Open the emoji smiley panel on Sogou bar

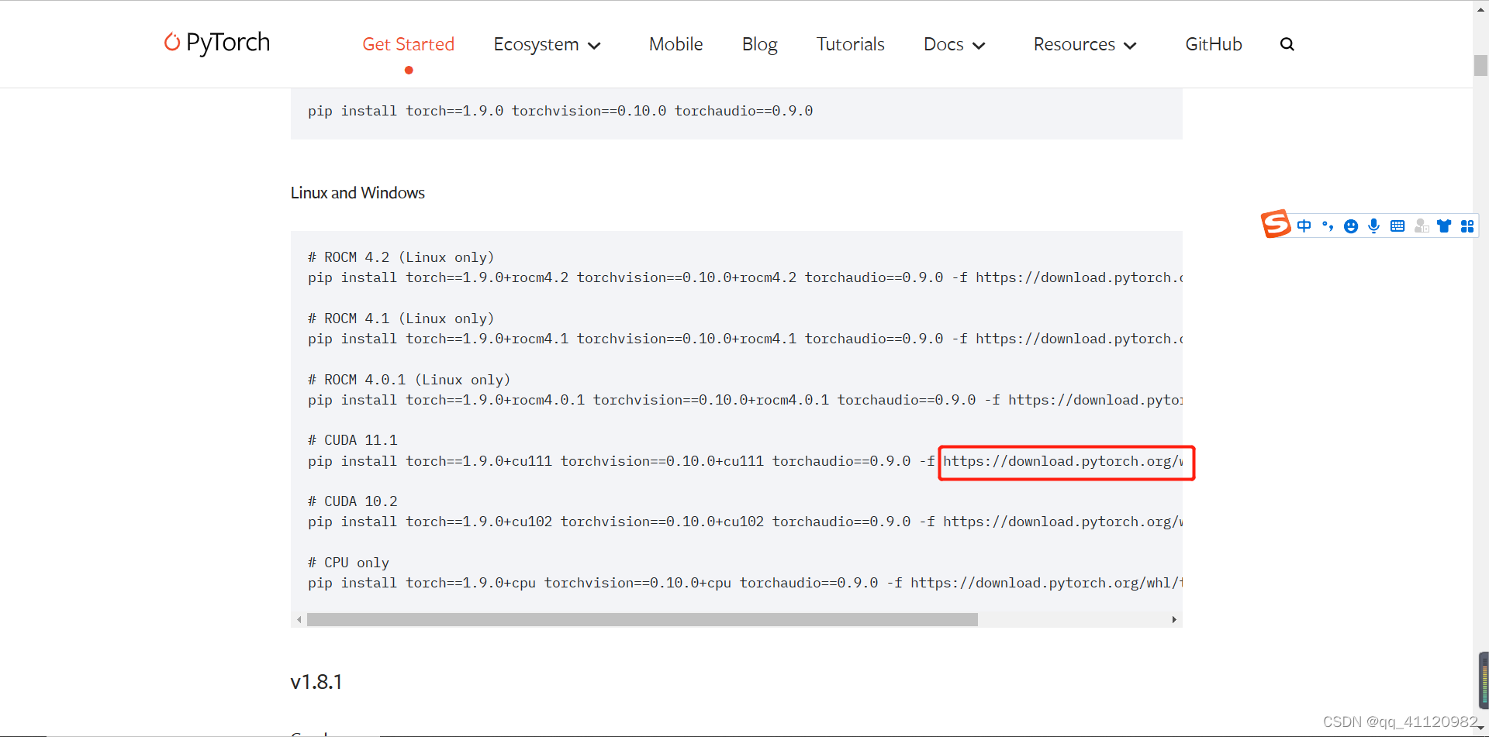point(1351,226)
